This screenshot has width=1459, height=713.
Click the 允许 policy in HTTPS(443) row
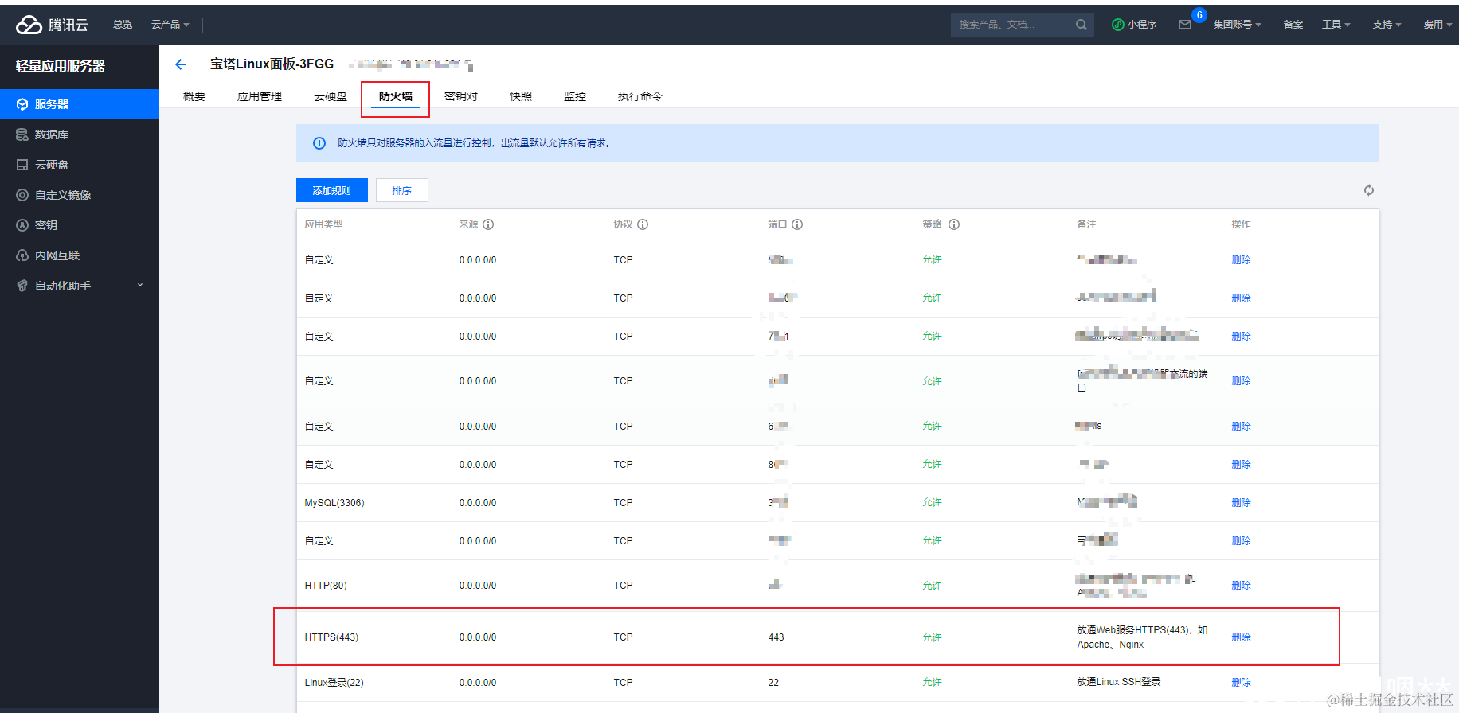point(932,637)
